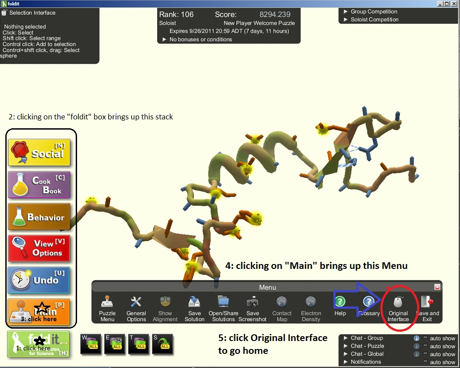Screen dimensions: 460x368
Task: Click the foldit title bar icon
Action: pos(4,4)
